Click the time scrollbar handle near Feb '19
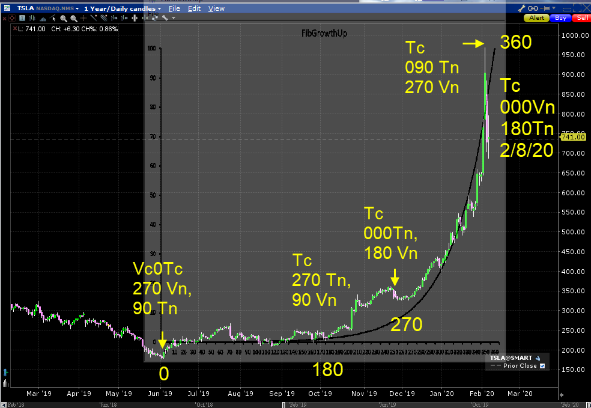 [284, 405]
